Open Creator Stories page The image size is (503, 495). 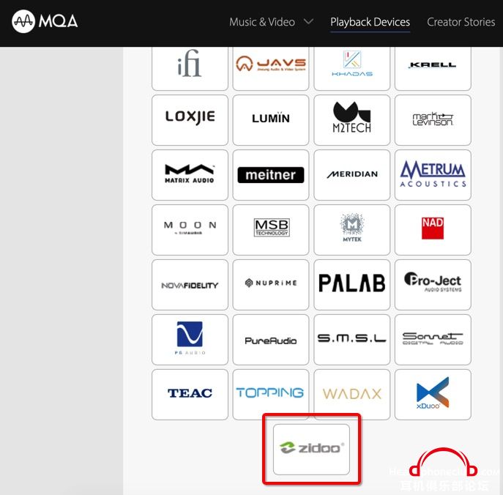coord(461,22)
